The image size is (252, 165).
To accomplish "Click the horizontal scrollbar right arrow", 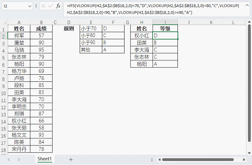I will pyautogui.click(x=243, y=160).
